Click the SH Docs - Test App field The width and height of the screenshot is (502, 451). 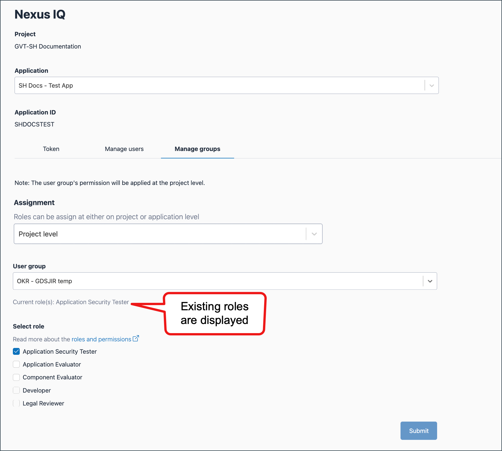[226, 85]
